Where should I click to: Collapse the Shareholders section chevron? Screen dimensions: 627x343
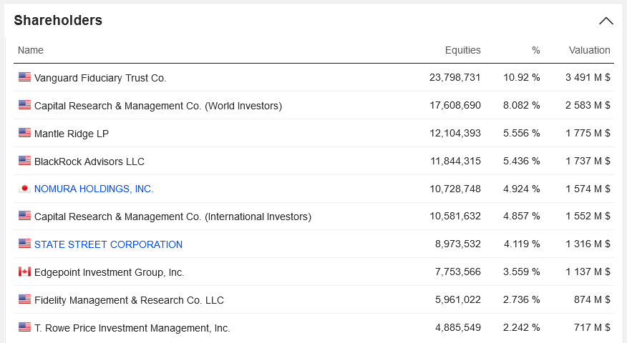606,21
